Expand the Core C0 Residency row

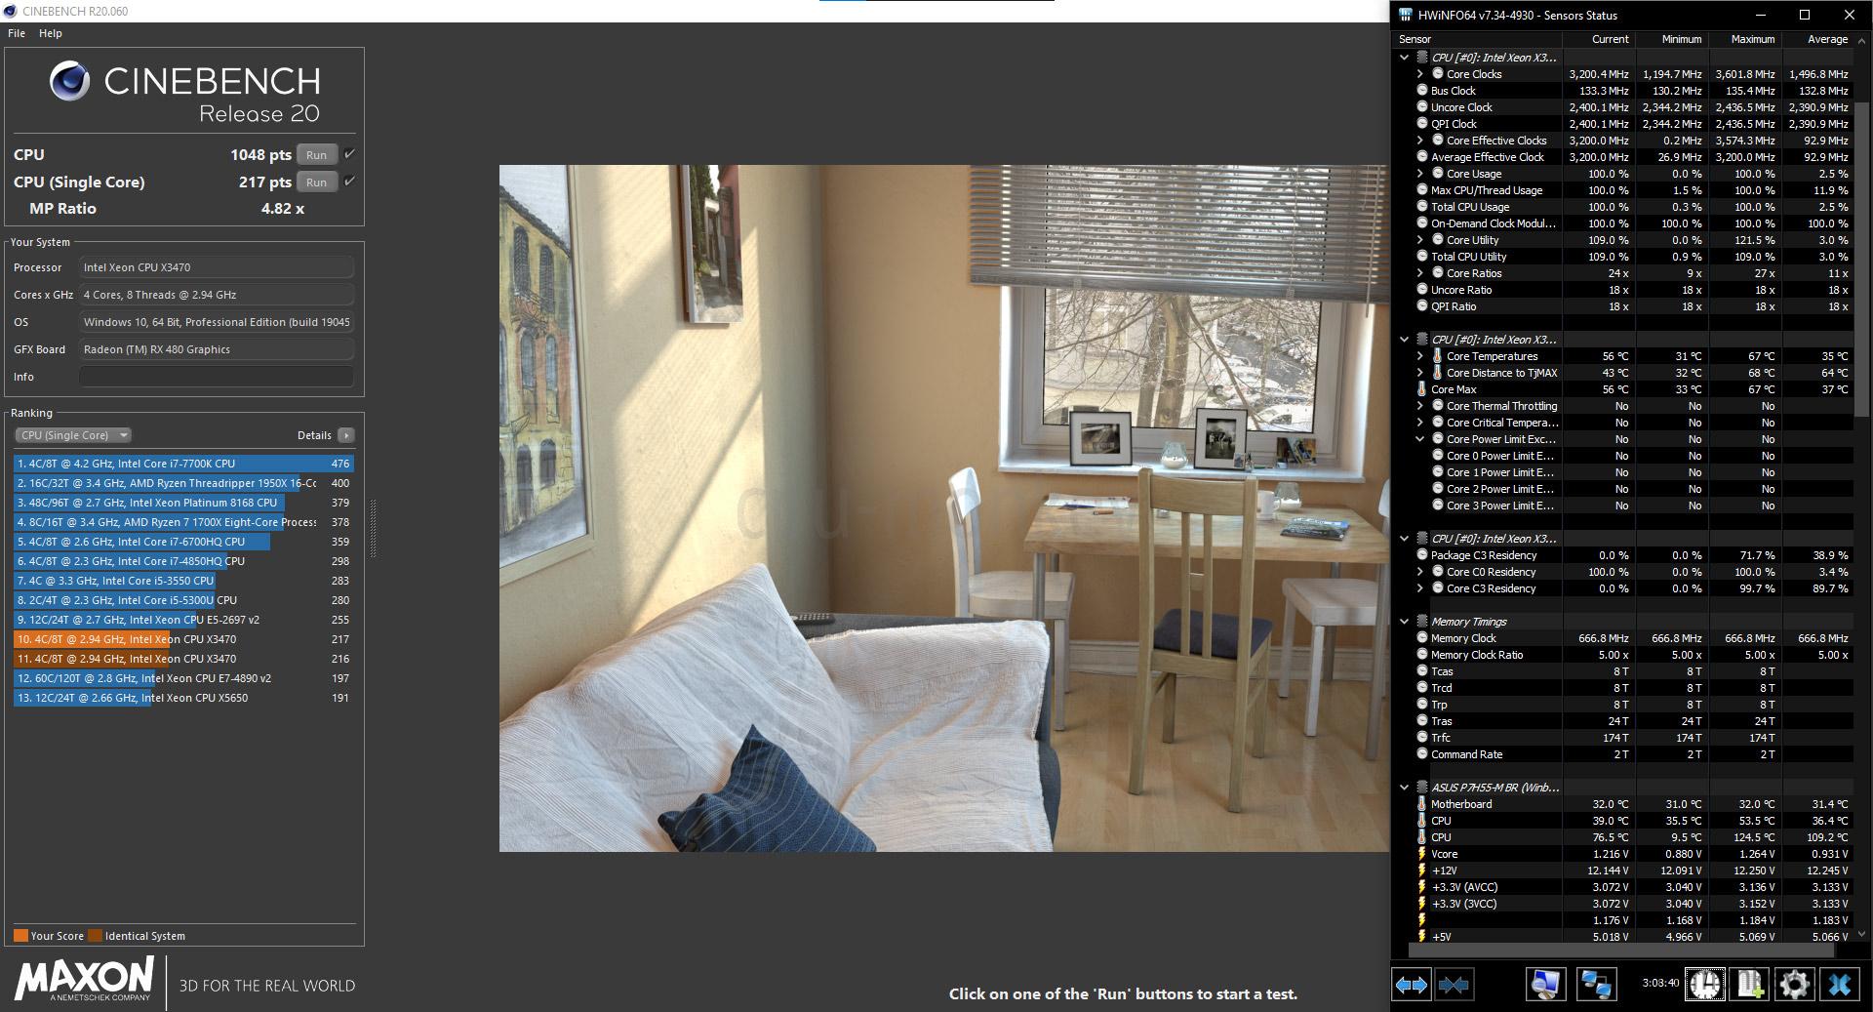(1420, 572)
